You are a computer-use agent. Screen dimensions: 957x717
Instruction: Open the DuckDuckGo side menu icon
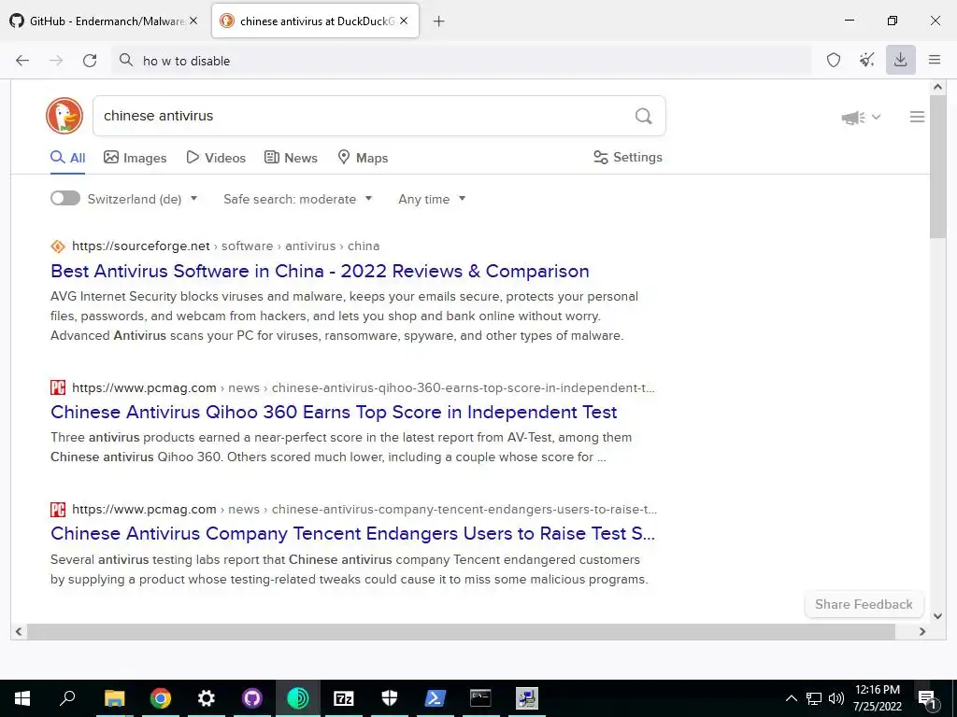pyautogui.click(x=917, y=117)
